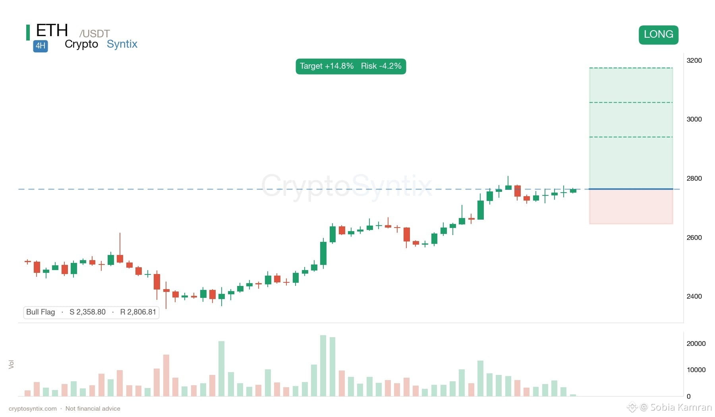
Task: Click the ETH symbol title
Action: point(52,31)
